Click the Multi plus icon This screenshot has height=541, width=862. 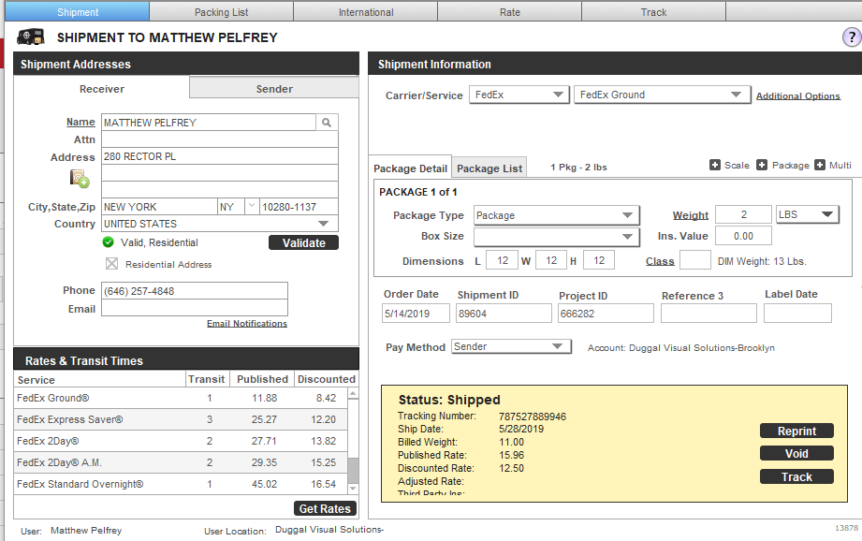[x=820, y=165]
